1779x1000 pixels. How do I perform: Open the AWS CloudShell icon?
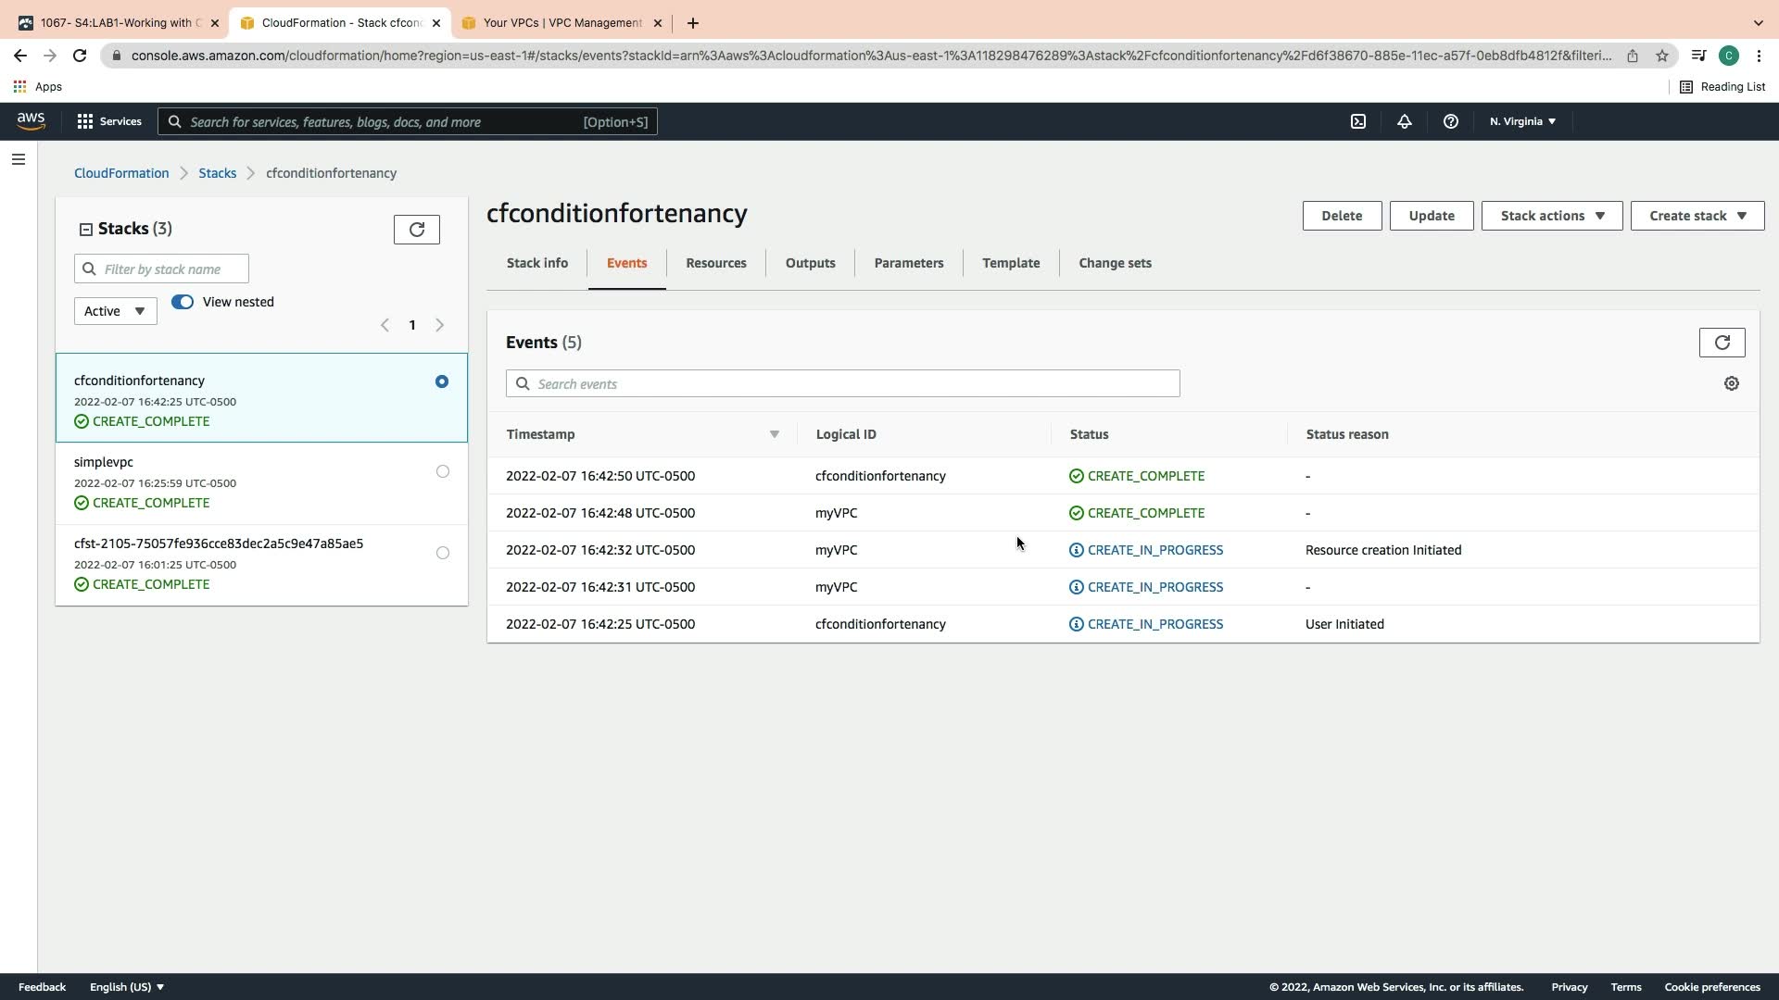[x=1357, y=121]
